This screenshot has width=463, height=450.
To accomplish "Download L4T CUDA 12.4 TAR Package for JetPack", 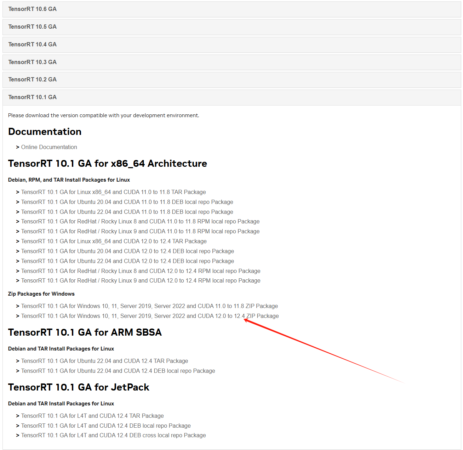I will 92,416.
